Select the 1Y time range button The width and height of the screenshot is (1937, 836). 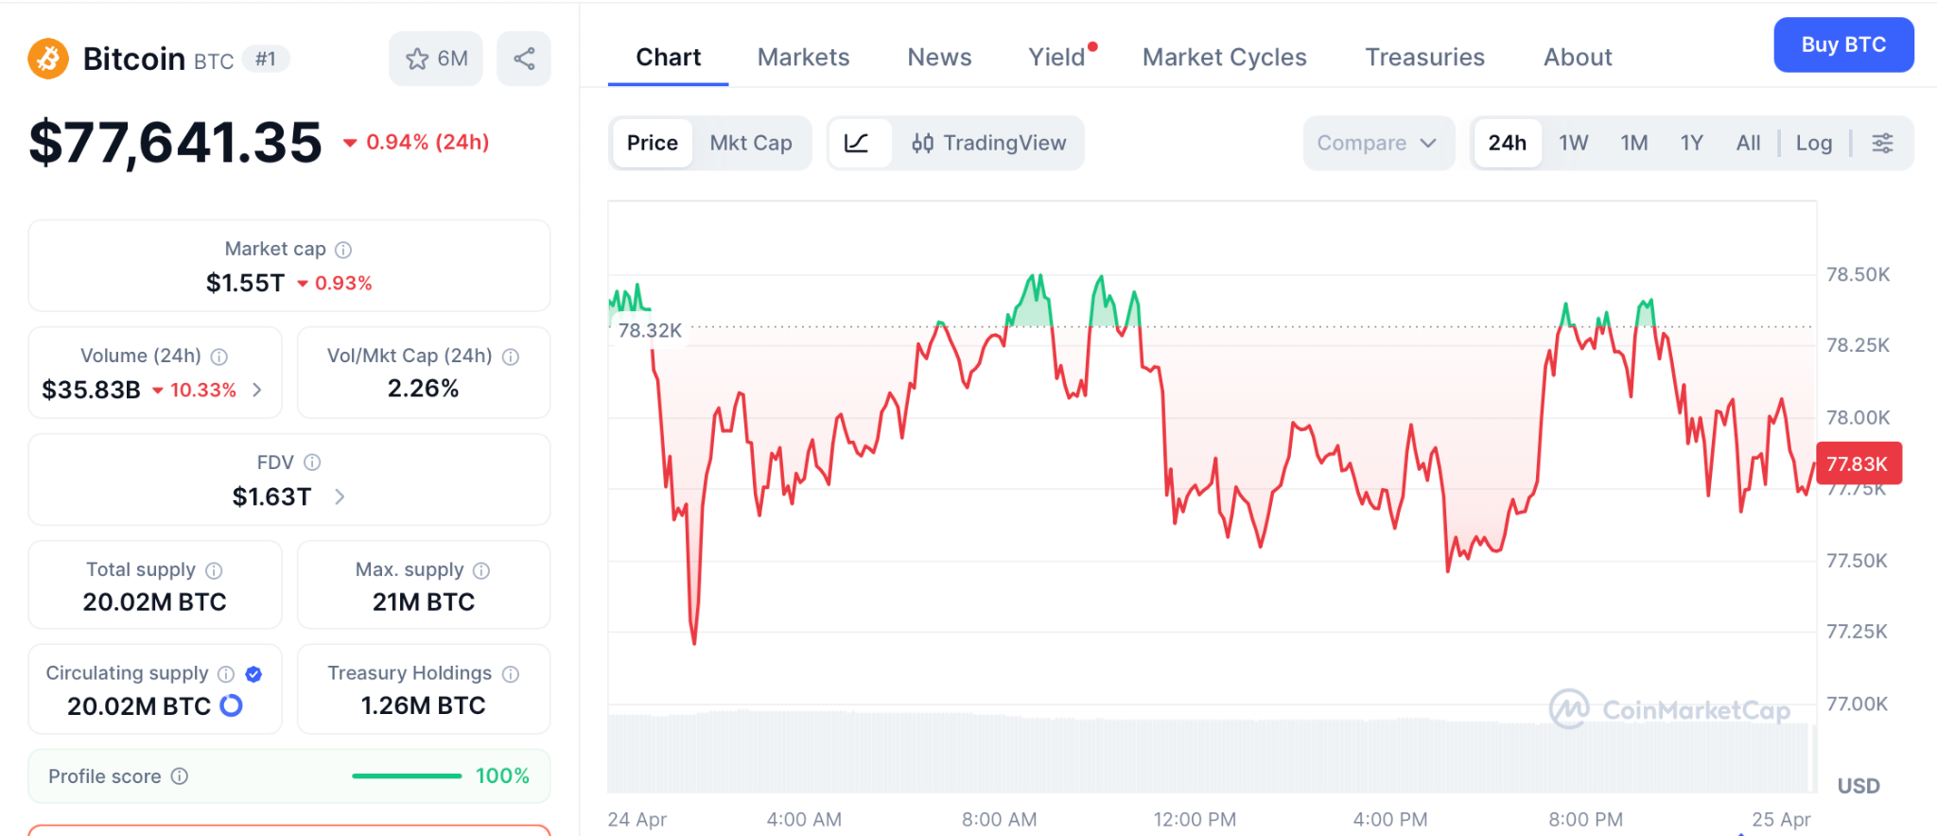click(1691, 143)
